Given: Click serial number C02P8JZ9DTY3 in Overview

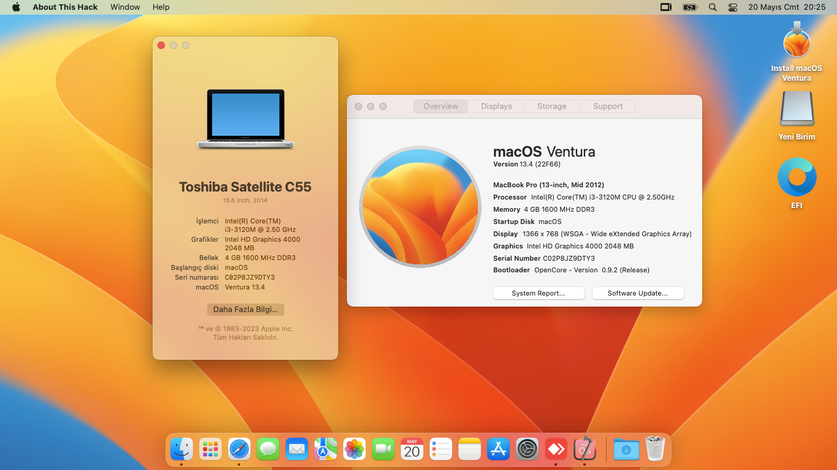Looking at the screenshot, I should pos(569,258).
